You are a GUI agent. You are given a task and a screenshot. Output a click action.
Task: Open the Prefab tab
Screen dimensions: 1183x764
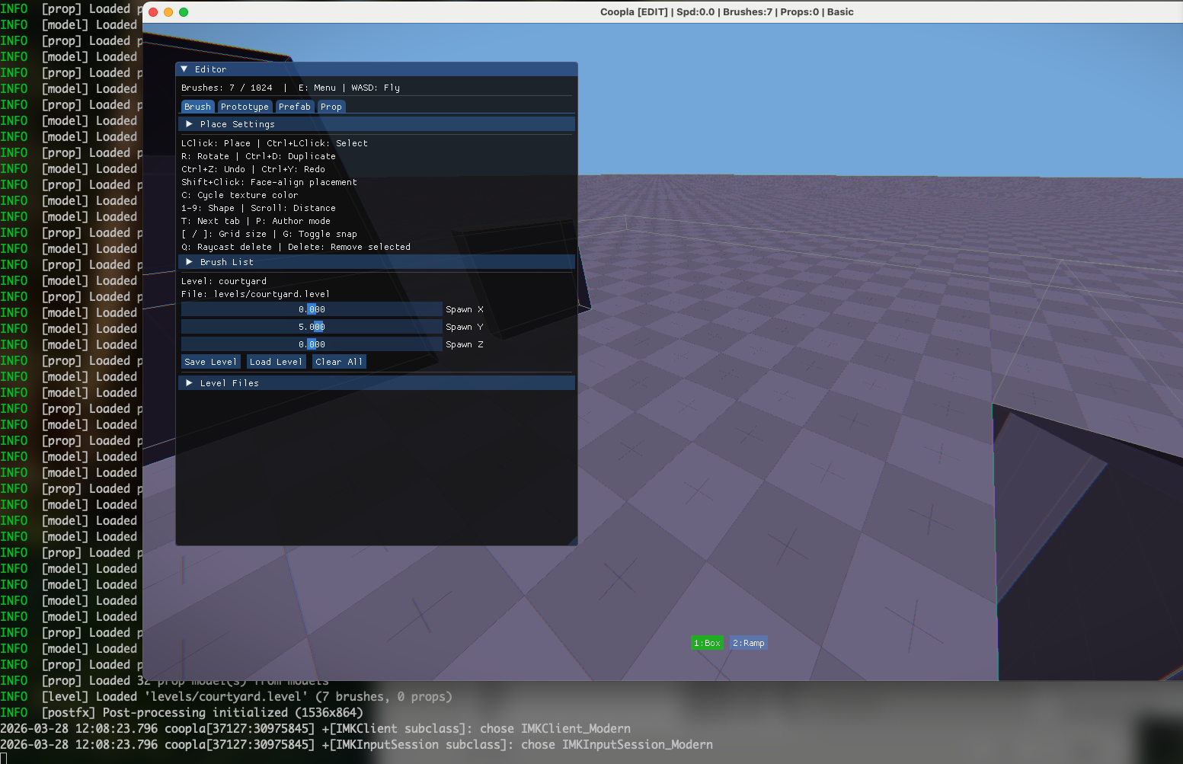[x=295, y=107]
